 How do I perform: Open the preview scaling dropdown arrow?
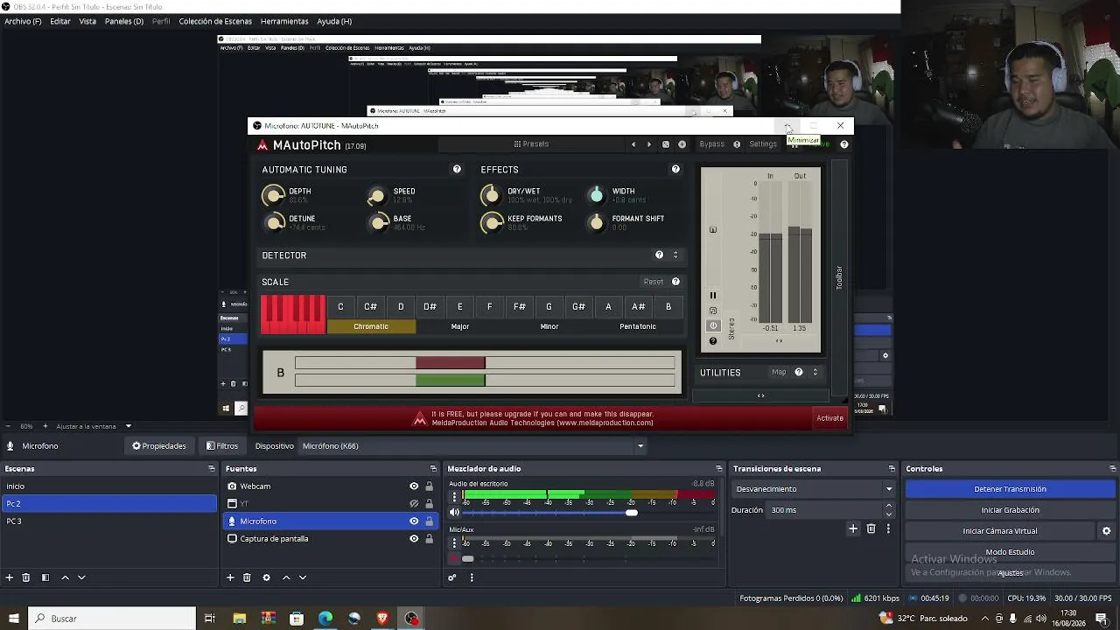[x=128, y=426]
